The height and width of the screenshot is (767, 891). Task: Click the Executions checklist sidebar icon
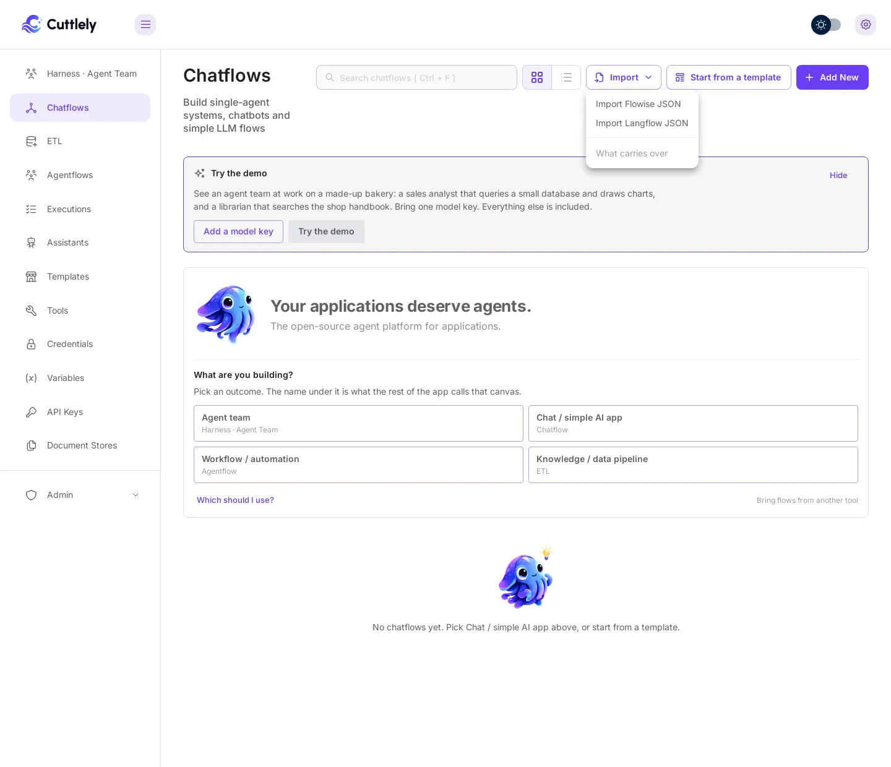point(31,209)
